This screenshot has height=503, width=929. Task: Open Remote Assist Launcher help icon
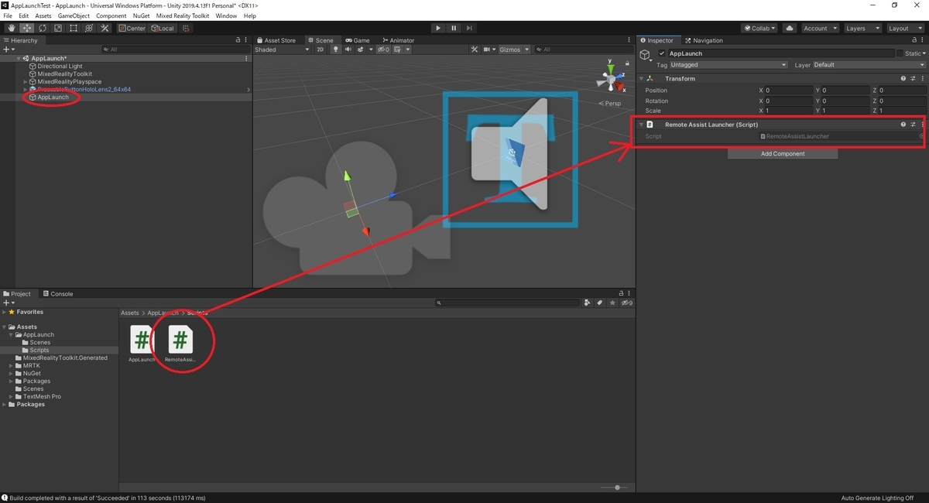pyautogui.click(x=903, y=125)
